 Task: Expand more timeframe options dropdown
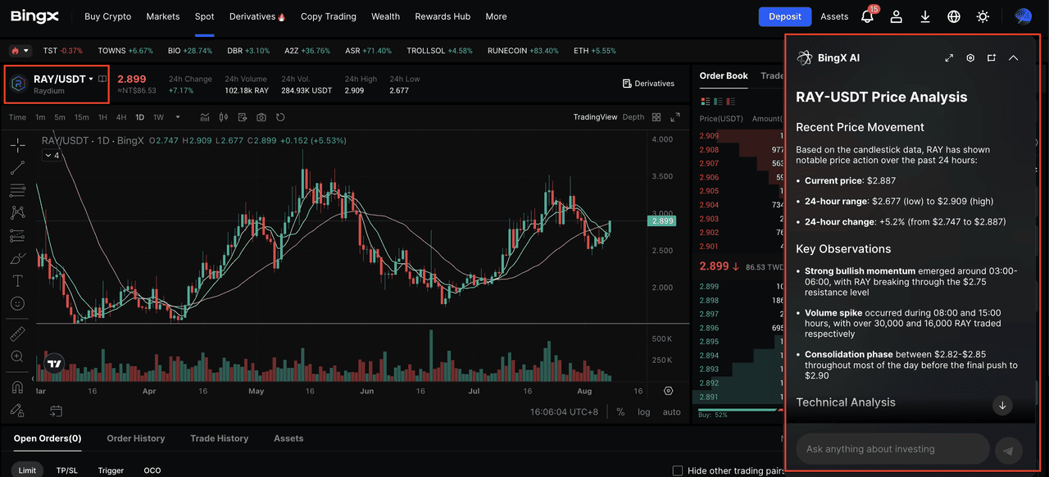coord(178,117)
